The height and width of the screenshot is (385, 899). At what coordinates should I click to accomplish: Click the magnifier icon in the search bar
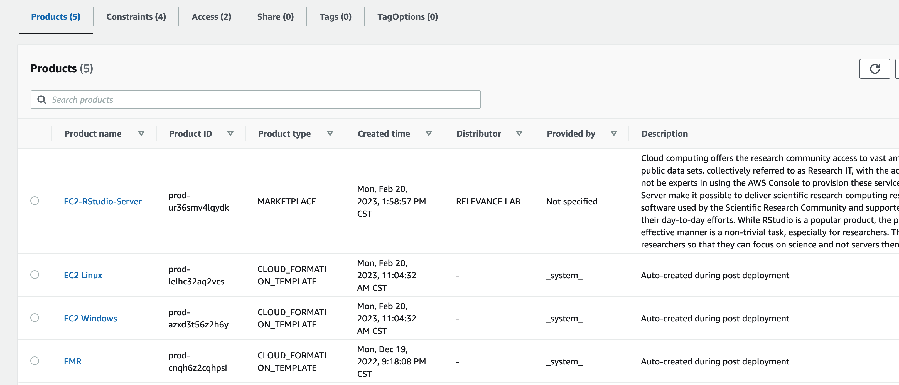[42, 100]
